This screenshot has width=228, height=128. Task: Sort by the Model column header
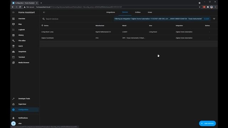click(124, 26)
